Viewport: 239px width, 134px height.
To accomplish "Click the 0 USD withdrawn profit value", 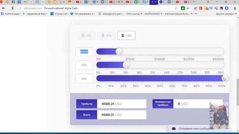I will [x=183, y=104].
